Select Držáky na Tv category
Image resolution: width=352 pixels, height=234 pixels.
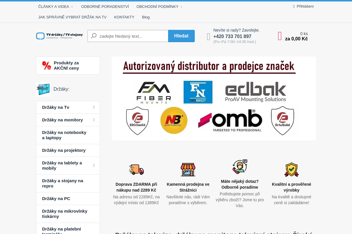point(68,107)
